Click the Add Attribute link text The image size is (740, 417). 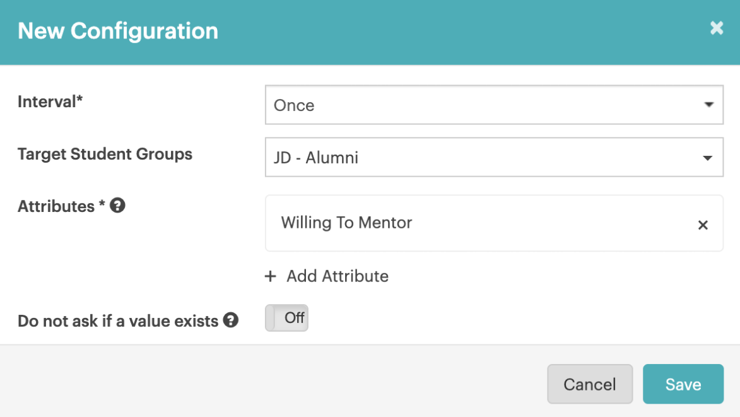pos(338,276)
